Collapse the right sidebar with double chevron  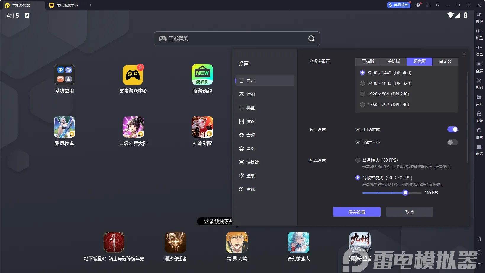pyautogui.click(x=479, y=5)
